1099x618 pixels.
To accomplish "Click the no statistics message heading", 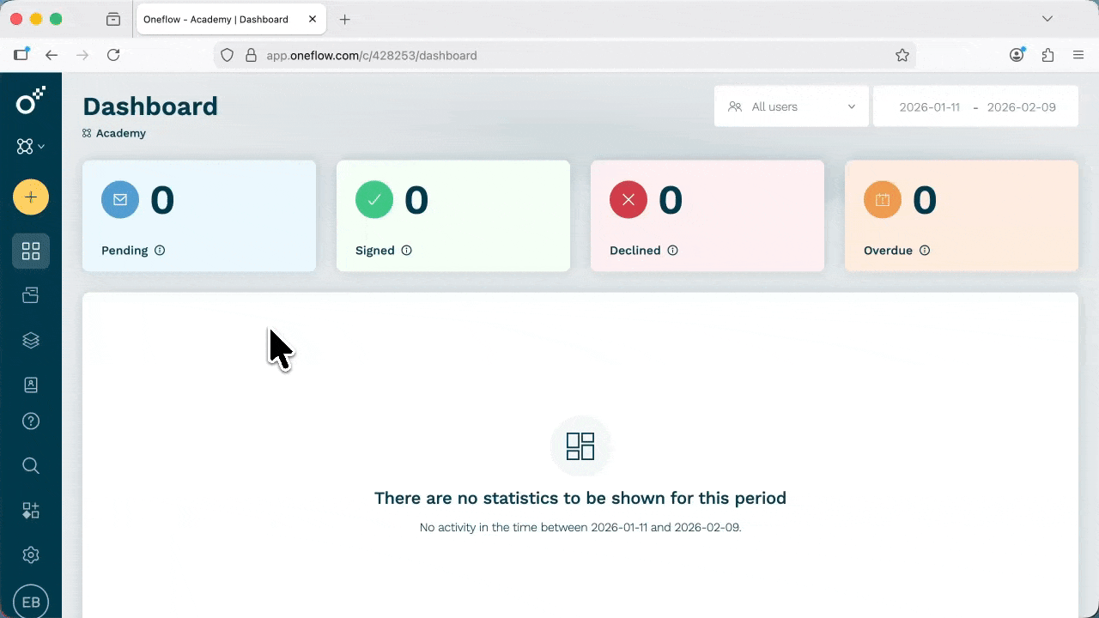I will 580,498.
